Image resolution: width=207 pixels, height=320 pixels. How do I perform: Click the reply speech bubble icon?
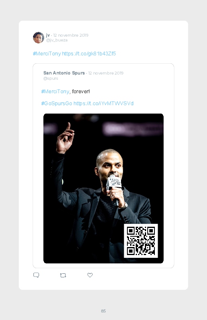[x=36, y=275]
